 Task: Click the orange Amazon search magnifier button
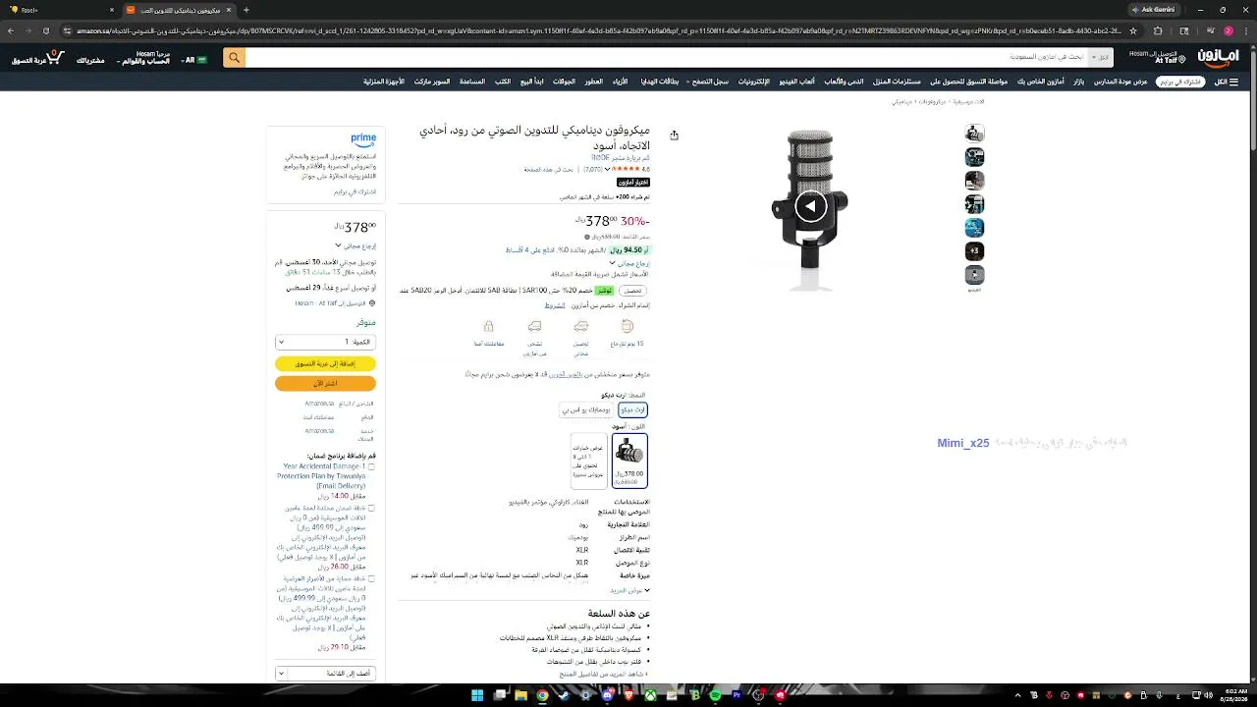pos(234,58)
